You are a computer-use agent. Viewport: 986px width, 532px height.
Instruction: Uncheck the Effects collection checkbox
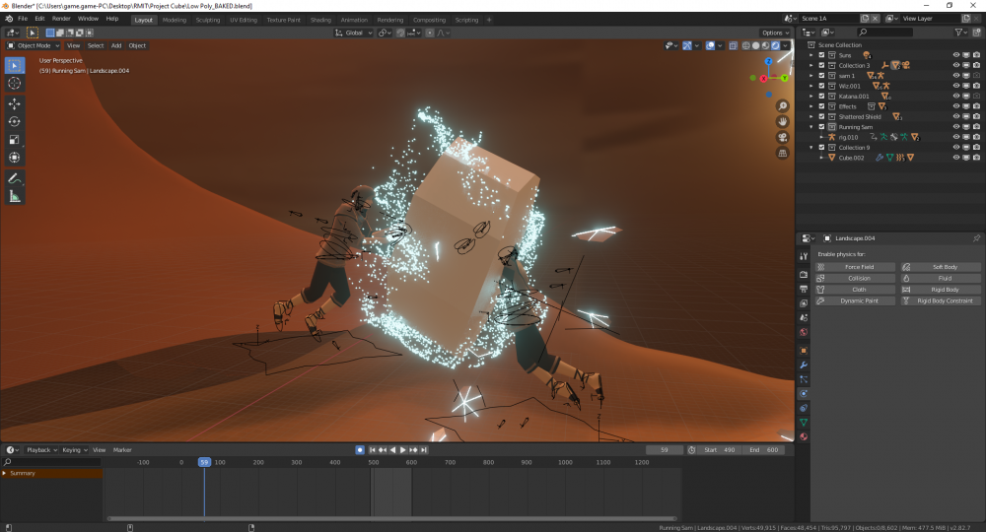point(821,106)
